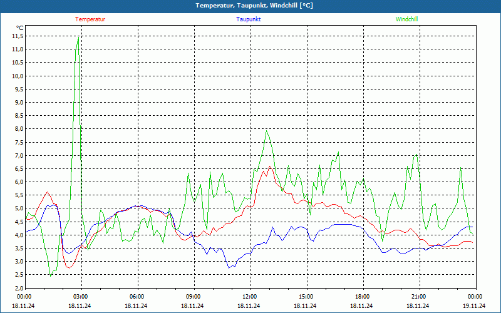Select the 03:00 time axis label

tap(80, 297)
